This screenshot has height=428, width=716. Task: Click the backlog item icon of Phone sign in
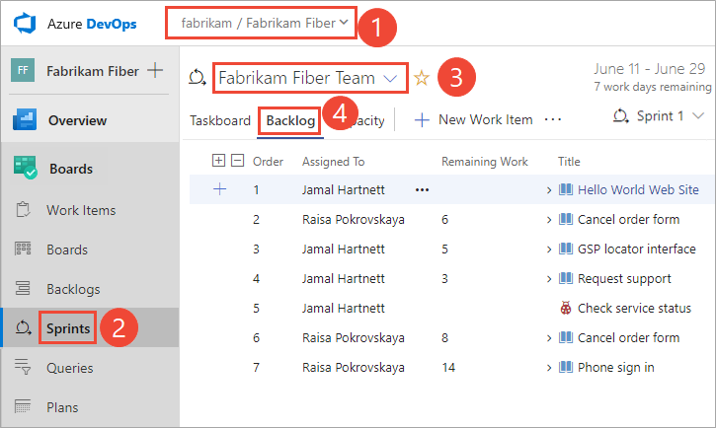click(x=566, y=367)
